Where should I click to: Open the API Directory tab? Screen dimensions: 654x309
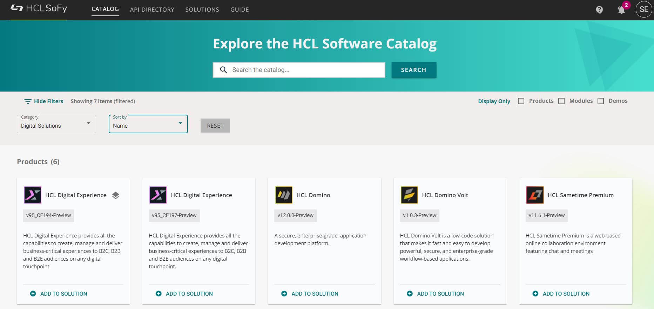tap(152, 10)
